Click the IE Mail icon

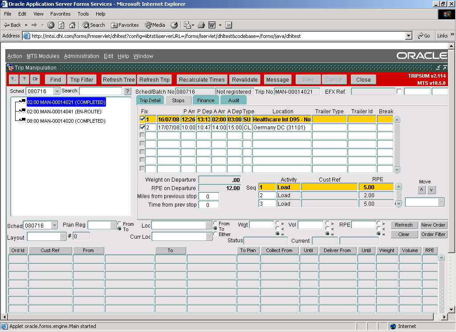click(x=187, y=25)
